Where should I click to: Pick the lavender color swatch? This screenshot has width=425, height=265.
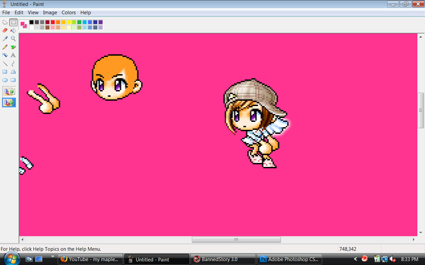(100, 27)
